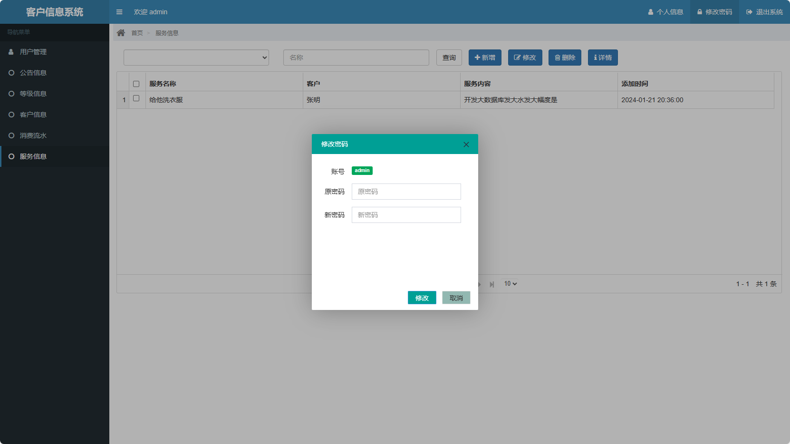Open 客户信息 from the navigation menu
This screenshot has height=444, width=790.
pyautogui.click(x=32, y=114)
